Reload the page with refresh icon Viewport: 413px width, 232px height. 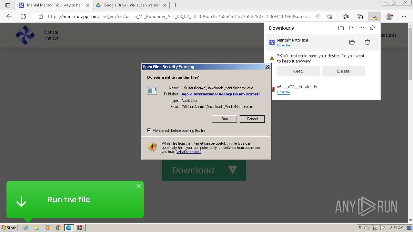(x=23, y=16)
